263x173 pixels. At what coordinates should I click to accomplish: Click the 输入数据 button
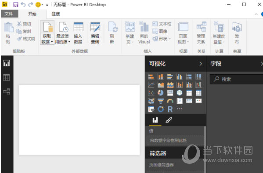[x=78, y=33]
